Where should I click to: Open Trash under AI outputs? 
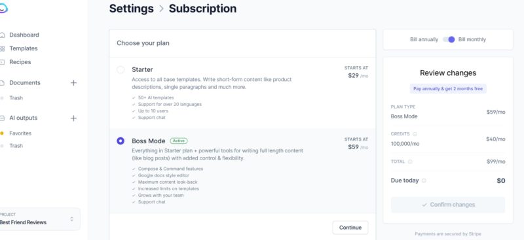point(16,146)
